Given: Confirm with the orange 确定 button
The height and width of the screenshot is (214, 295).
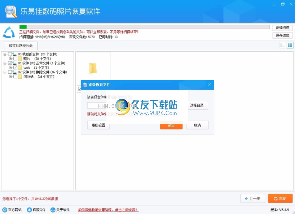Looking at the screenshot, I should click(172, 125).
